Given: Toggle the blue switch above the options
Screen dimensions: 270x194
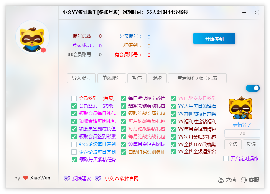Looking at the screenshot, I should click(253, 88).
